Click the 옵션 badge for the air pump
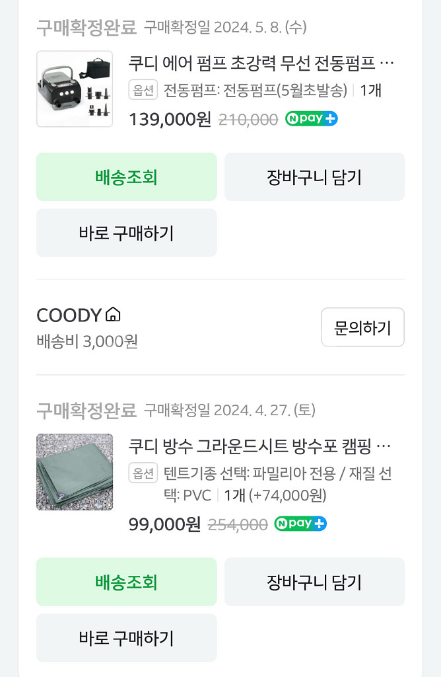 [143, 90]
